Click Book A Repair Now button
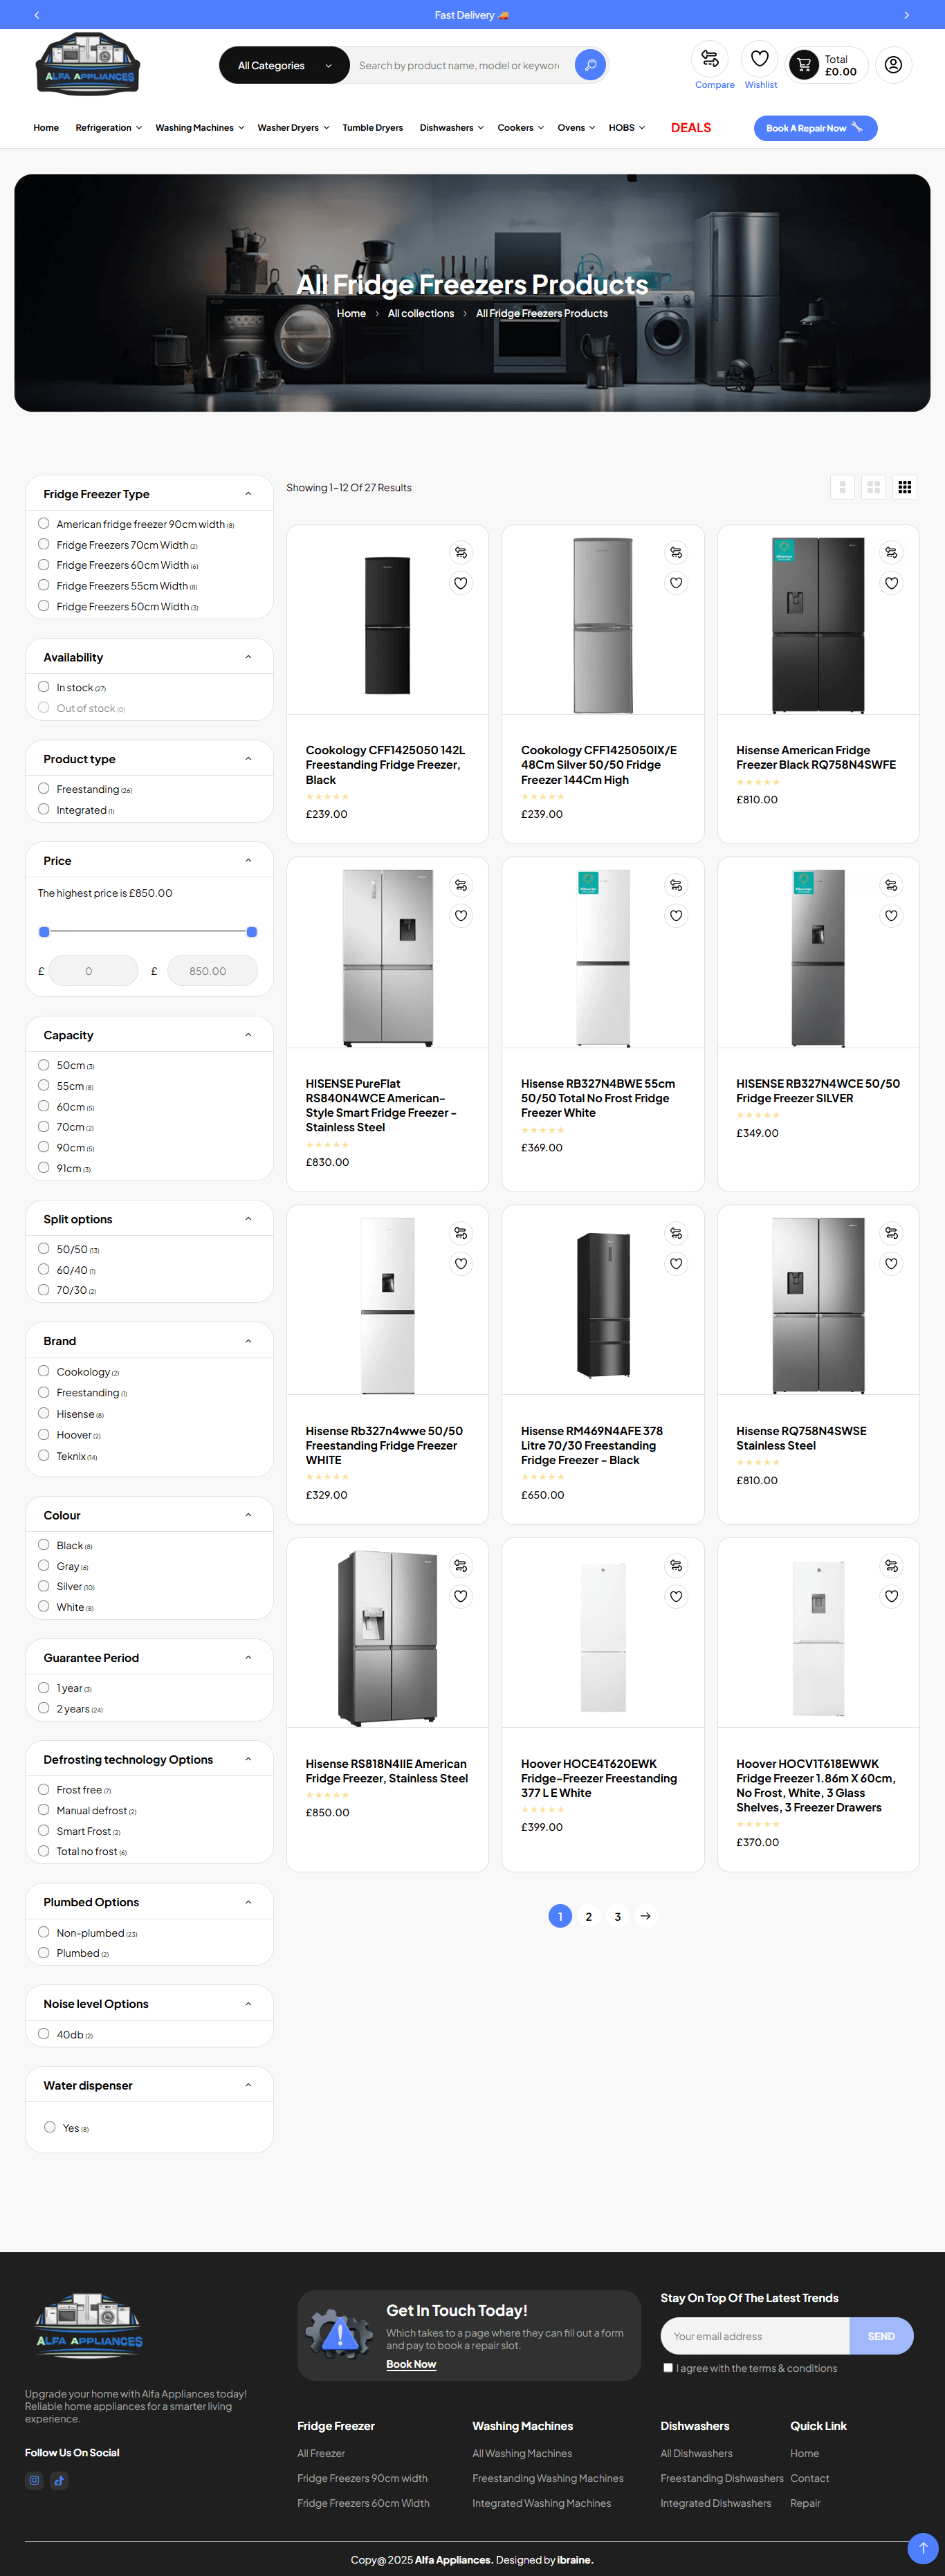This screenshot has width=945, height=2576. click(815, 128)
